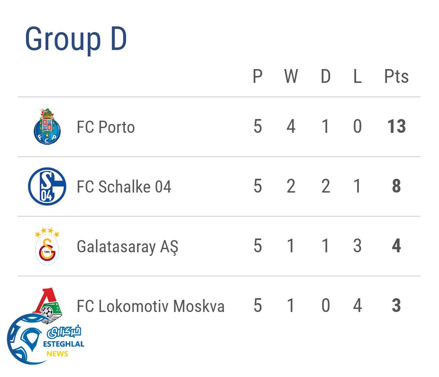Click FC Porto's wins count
The width and height of the screenshot is (439, 377).
[291, 127]
